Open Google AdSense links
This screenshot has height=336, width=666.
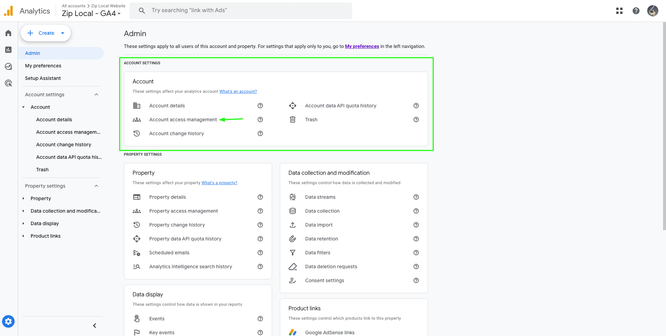click(330, 333)
